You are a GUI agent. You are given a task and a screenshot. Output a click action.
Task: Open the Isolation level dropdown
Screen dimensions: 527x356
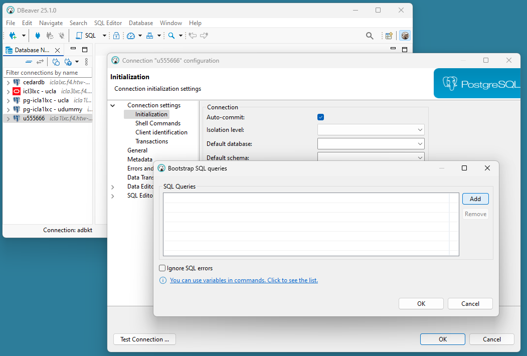[371, 130]
